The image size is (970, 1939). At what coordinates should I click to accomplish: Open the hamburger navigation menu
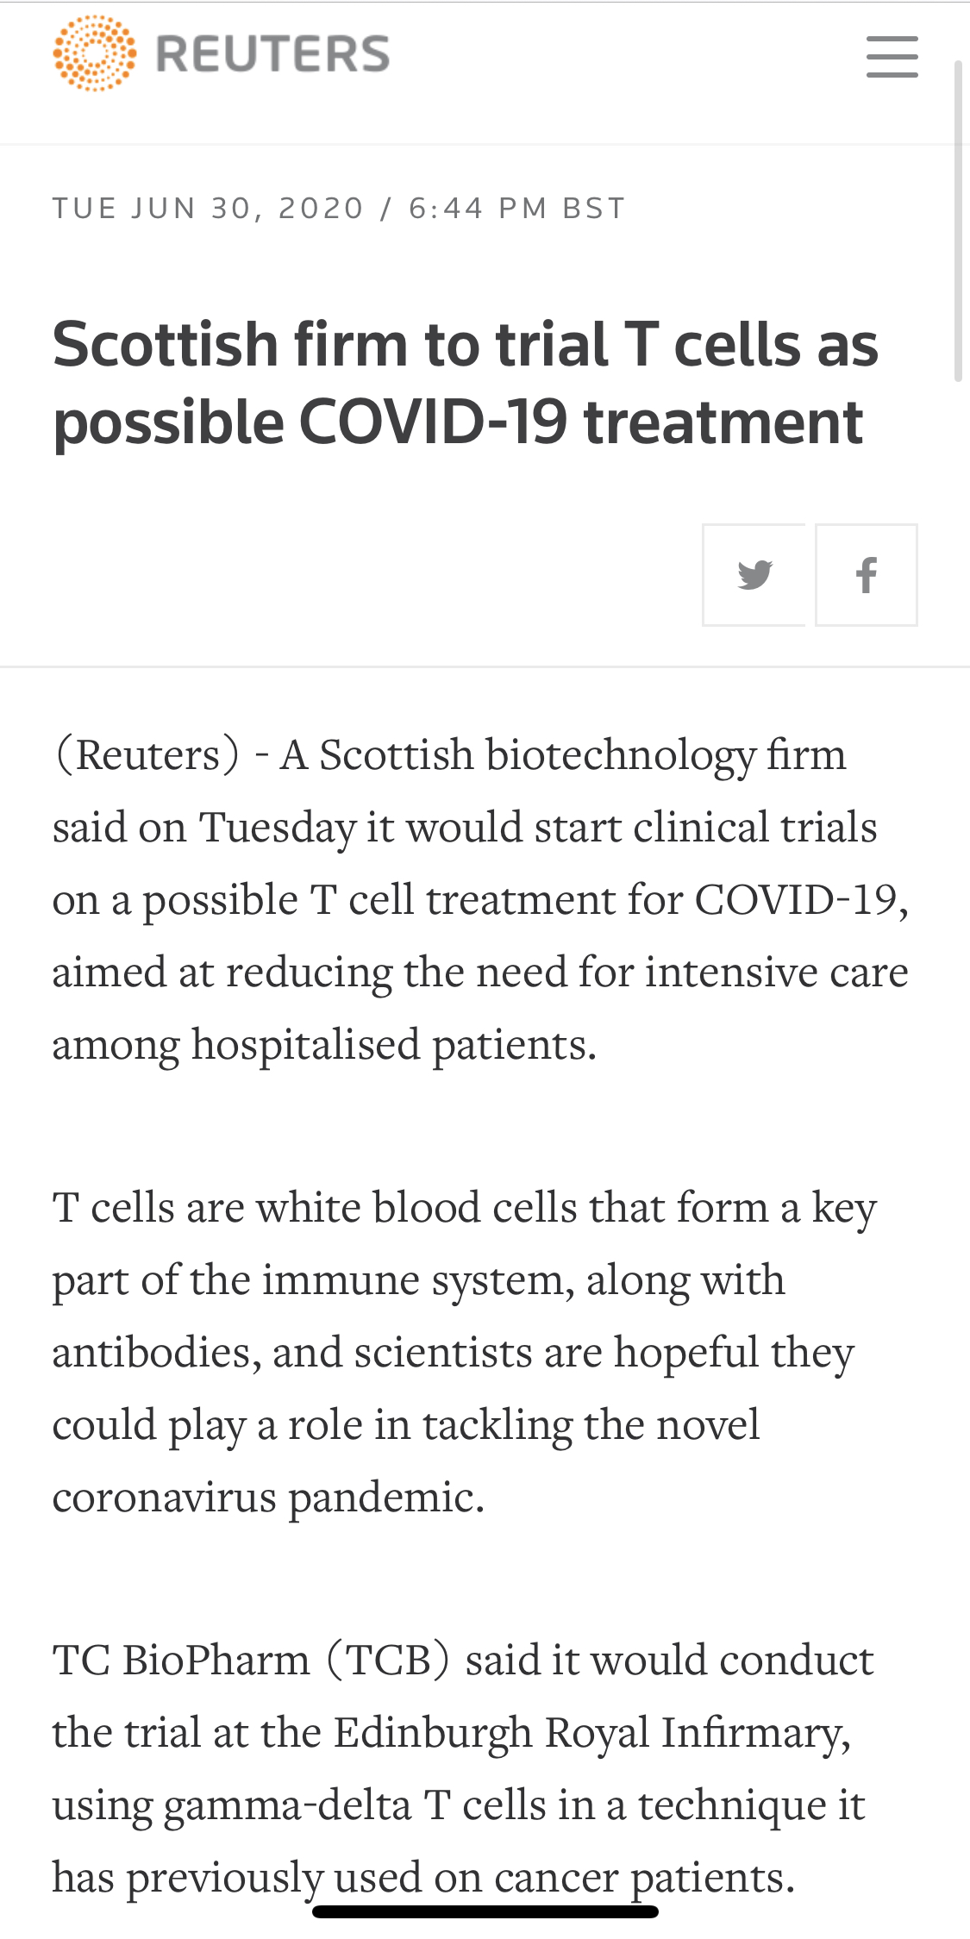tap(892, 57)
